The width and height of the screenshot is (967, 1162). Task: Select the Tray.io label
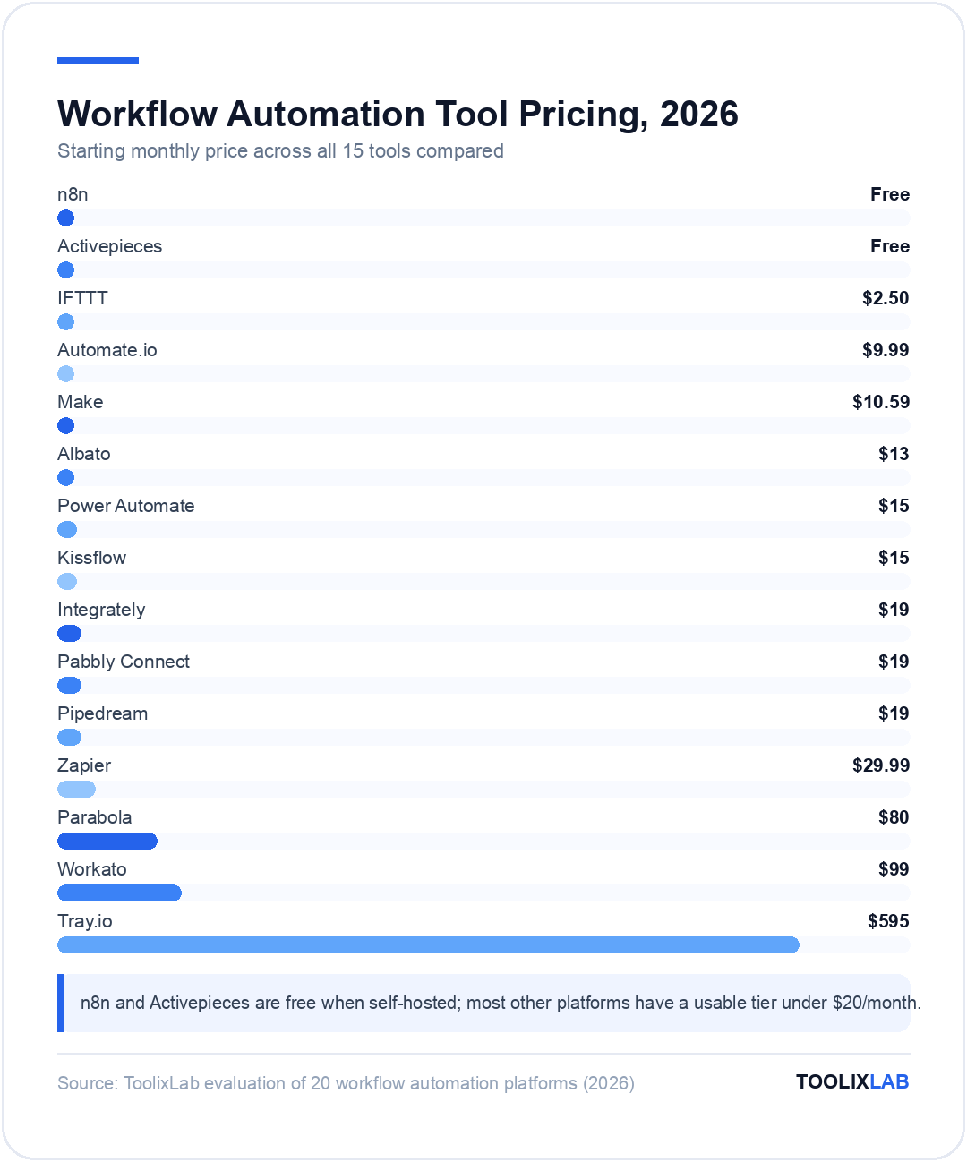pos(85,921)
